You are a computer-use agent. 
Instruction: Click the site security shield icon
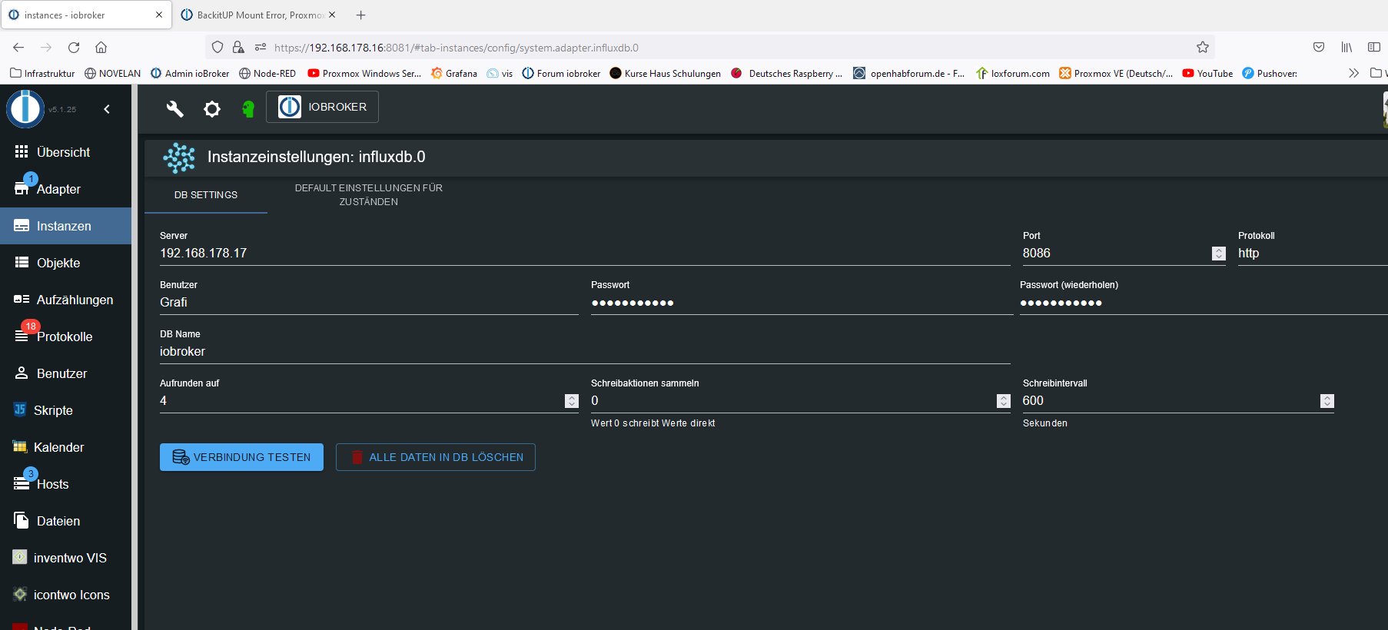tap(217, 48)
